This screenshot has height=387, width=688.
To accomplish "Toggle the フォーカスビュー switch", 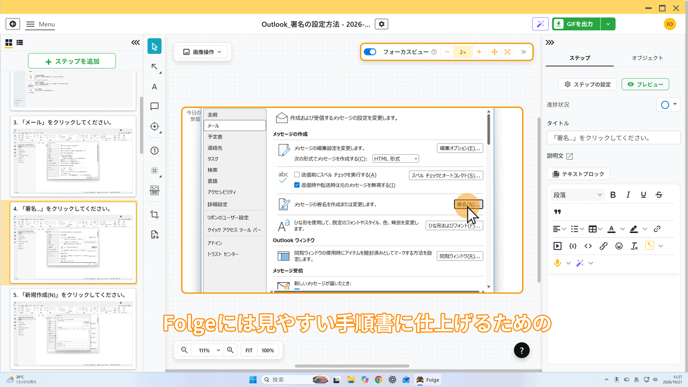I will (370, 52).
